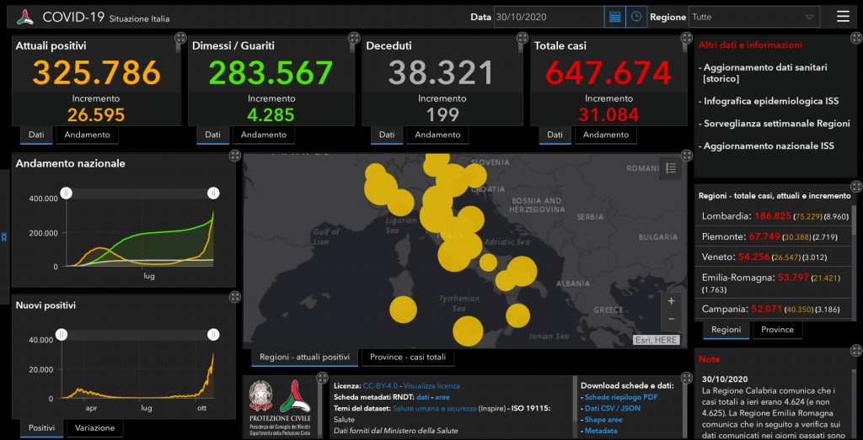Switch map to Province - casi totali

tap(409, 358)
